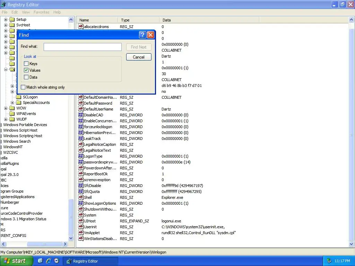Uncheck the Values checkbox in Find
The height and width of the screenshot is (266, 355).
click(x=26, y=70)
